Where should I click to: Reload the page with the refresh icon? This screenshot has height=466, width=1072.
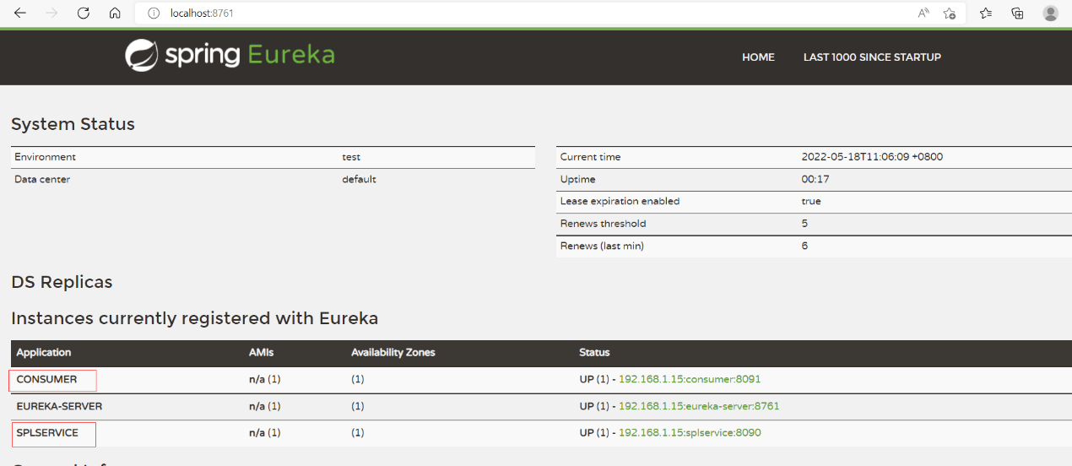pyautogui.click(x=84, y=14)
